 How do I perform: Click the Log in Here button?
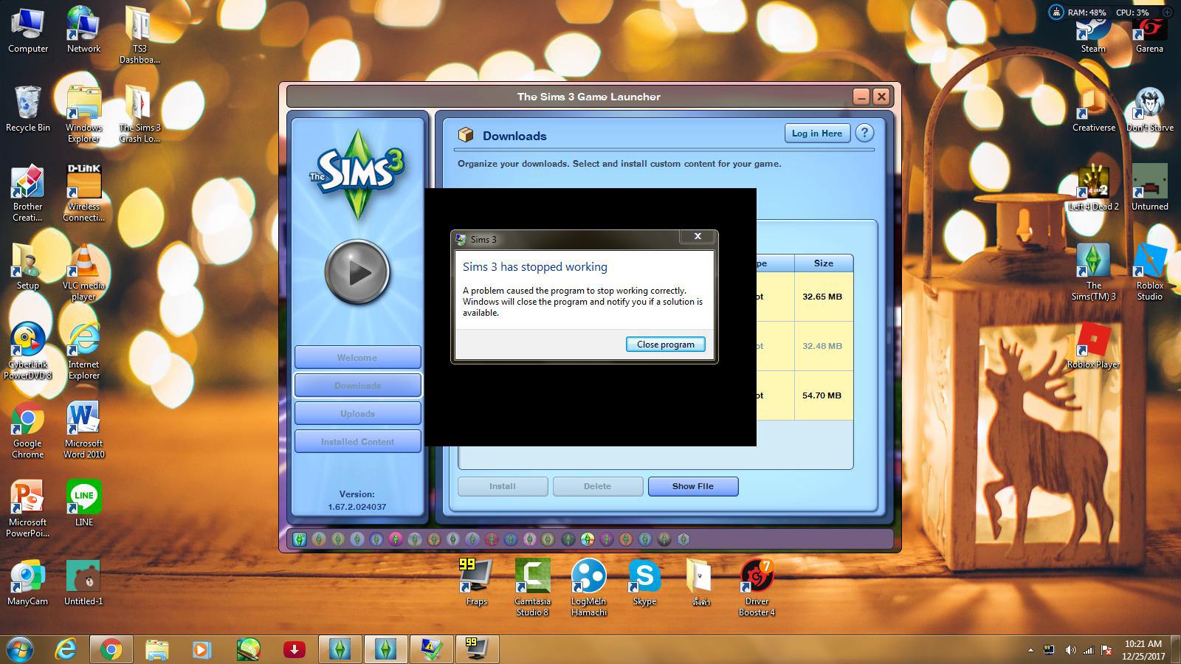pyautogui.click(x=817, y=134)
